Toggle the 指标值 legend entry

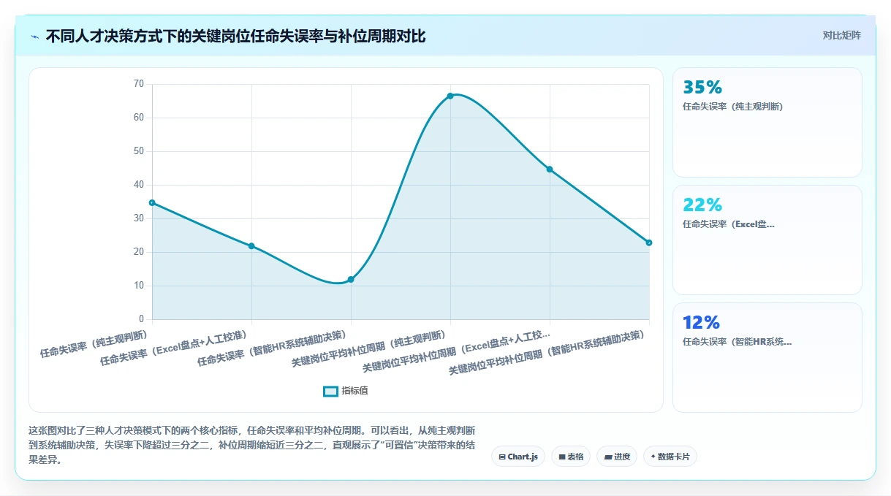pos(346,391)
